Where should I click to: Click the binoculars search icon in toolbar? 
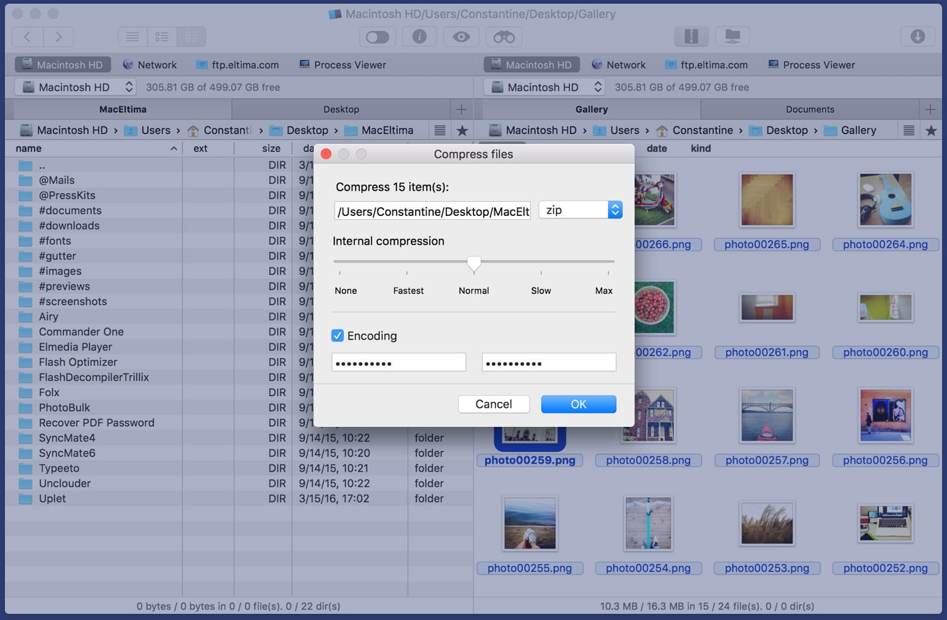(x=504, y=37)
